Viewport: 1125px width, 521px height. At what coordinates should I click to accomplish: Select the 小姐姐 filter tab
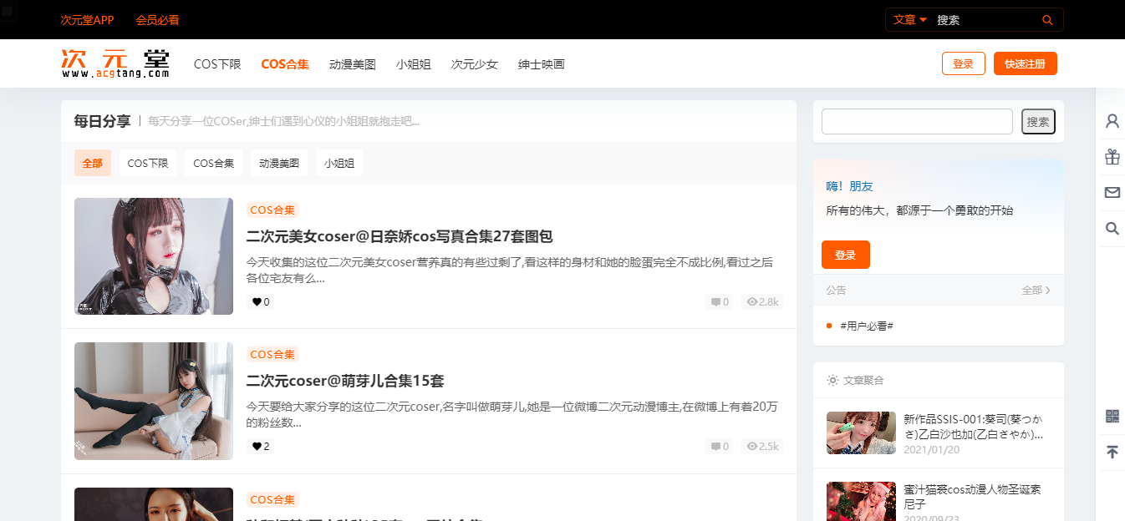point(339,164)
